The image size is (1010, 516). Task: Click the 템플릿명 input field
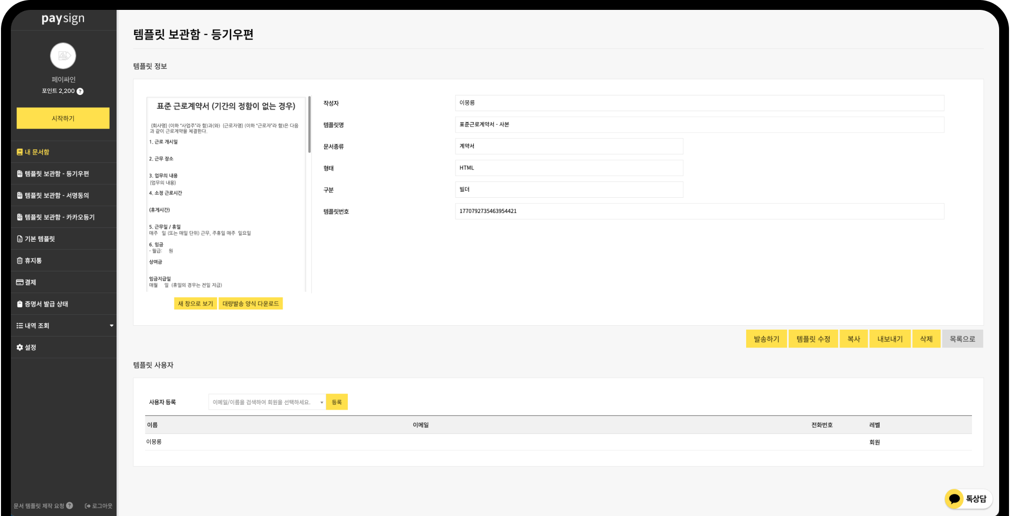pos(699,125)
